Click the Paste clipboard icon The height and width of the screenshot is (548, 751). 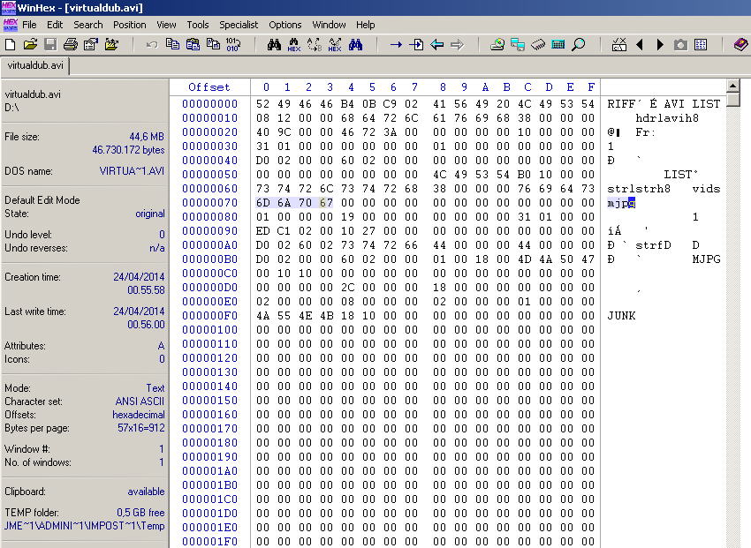[193, 44]
